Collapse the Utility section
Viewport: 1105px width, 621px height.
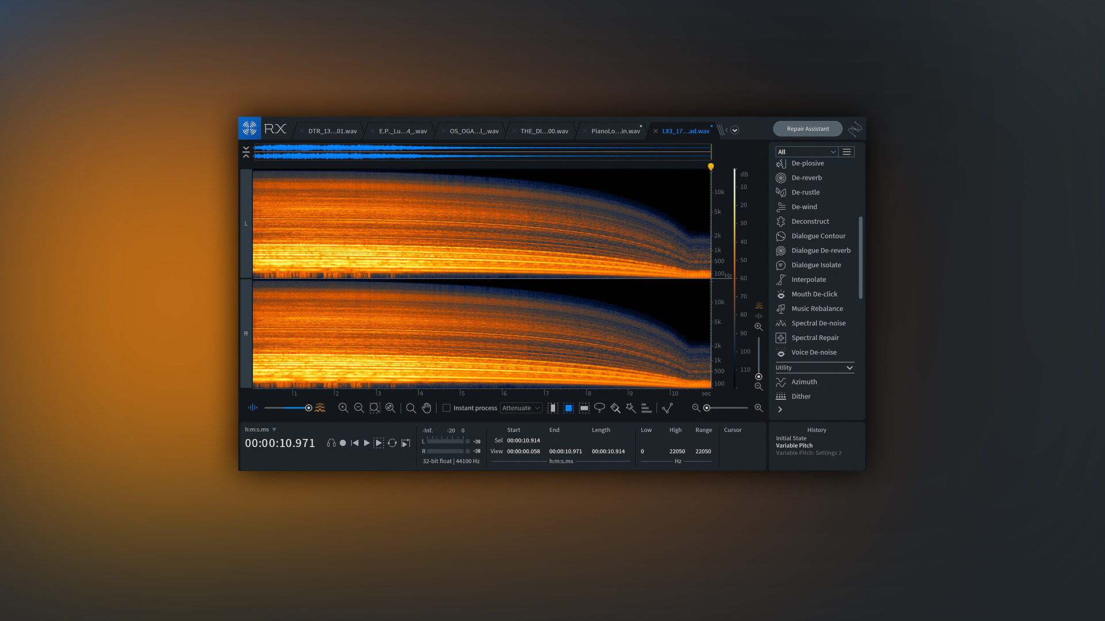pyautogui.click(x=849, y=367)
